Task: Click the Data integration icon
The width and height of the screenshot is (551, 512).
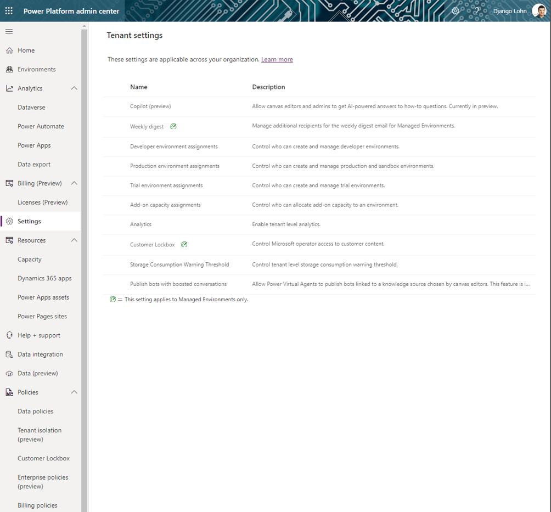Action: [x=9, y=354]
